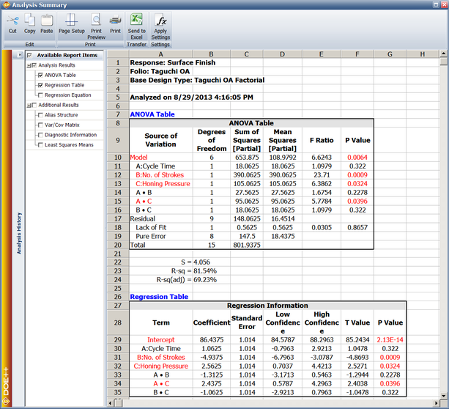Expand the side panel arrow button
The width and height of the screenshot is (449, 409).
(20, 55)
